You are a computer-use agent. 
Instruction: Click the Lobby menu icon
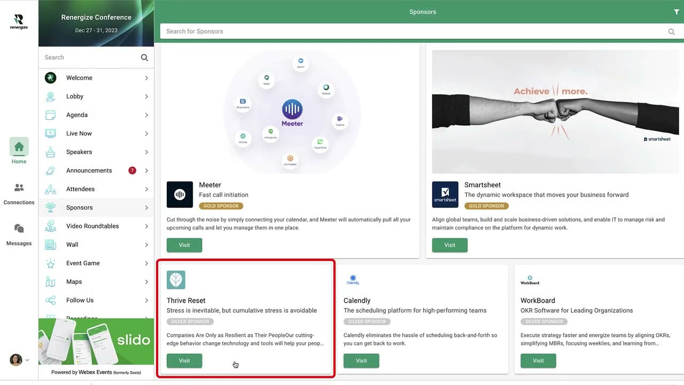click(x=51, y=96)
